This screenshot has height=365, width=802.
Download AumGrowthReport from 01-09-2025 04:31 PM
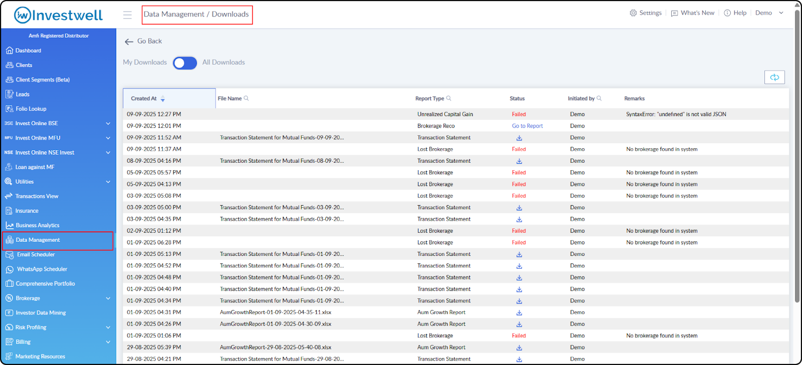(519, 312)
